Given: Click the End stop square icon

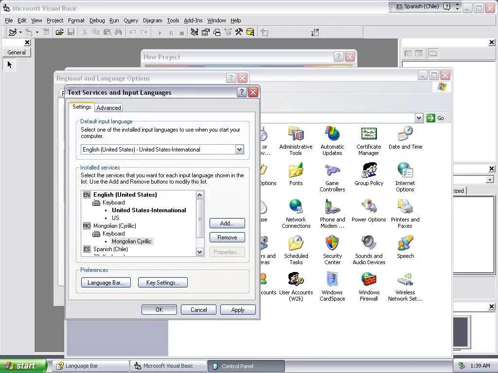Looking at the screenshot, I should point(182,33).
